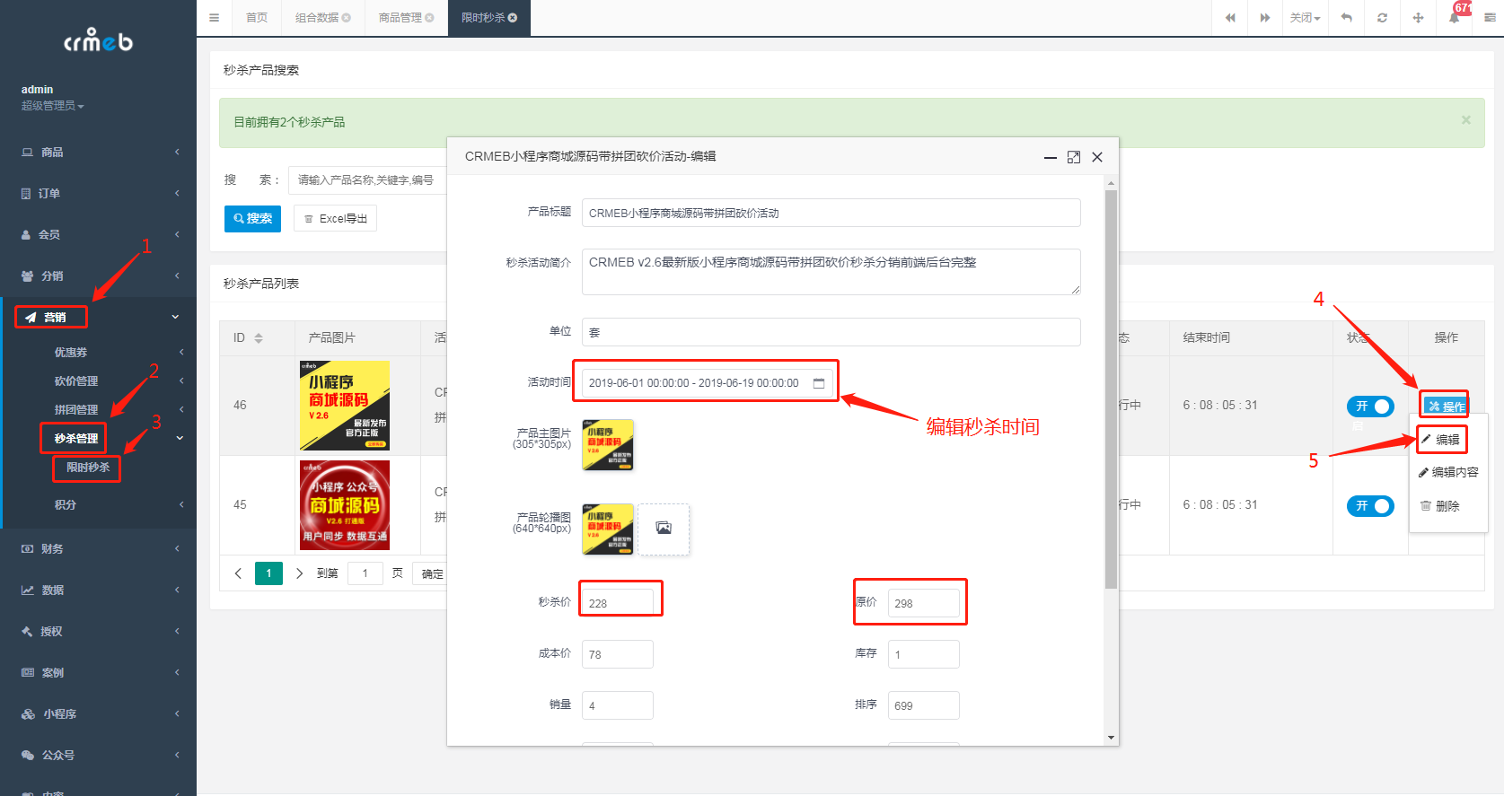The height and width of the screenshot is (796, 1504).
Task: Click the add image placeholder in 产品轮播图
Action: point(664,529)
